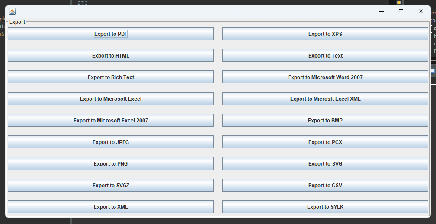Maximize the Export window
Image resolution: width=436 pixels, height=224 pixels.
[401, 11]
